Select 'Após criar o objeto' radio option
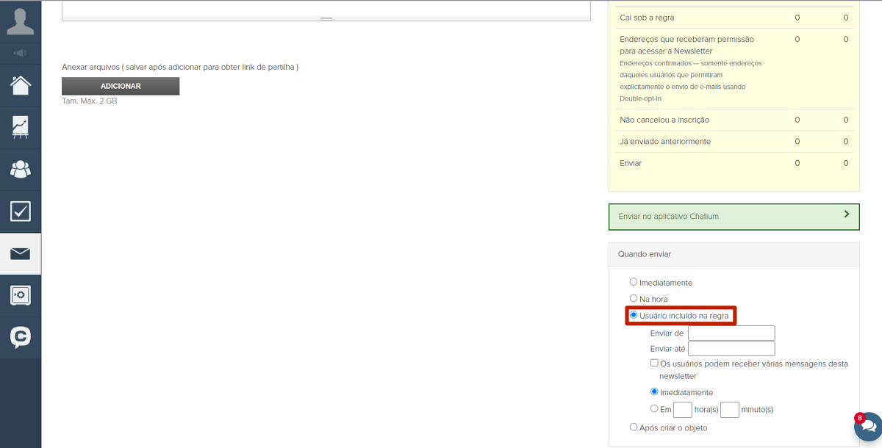The width and height of the screenshot is (882, 448). [x=634, y=427]
